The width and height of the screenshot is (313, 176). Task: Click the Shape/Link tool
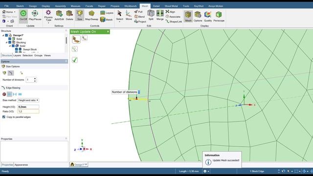point(174,22)
